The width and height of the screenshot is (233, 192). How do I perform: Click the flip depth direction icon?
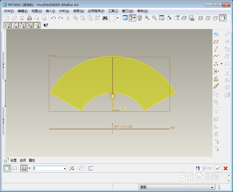click(x=72, y=168)
